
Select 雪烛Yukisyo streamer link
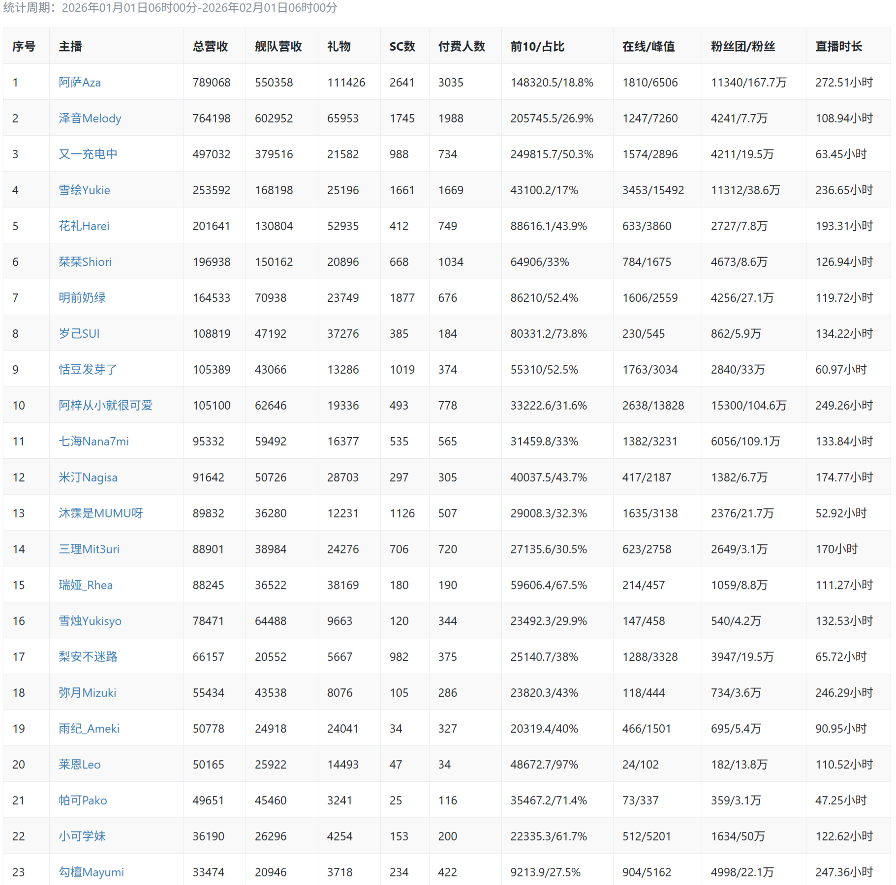pos(90,621)
